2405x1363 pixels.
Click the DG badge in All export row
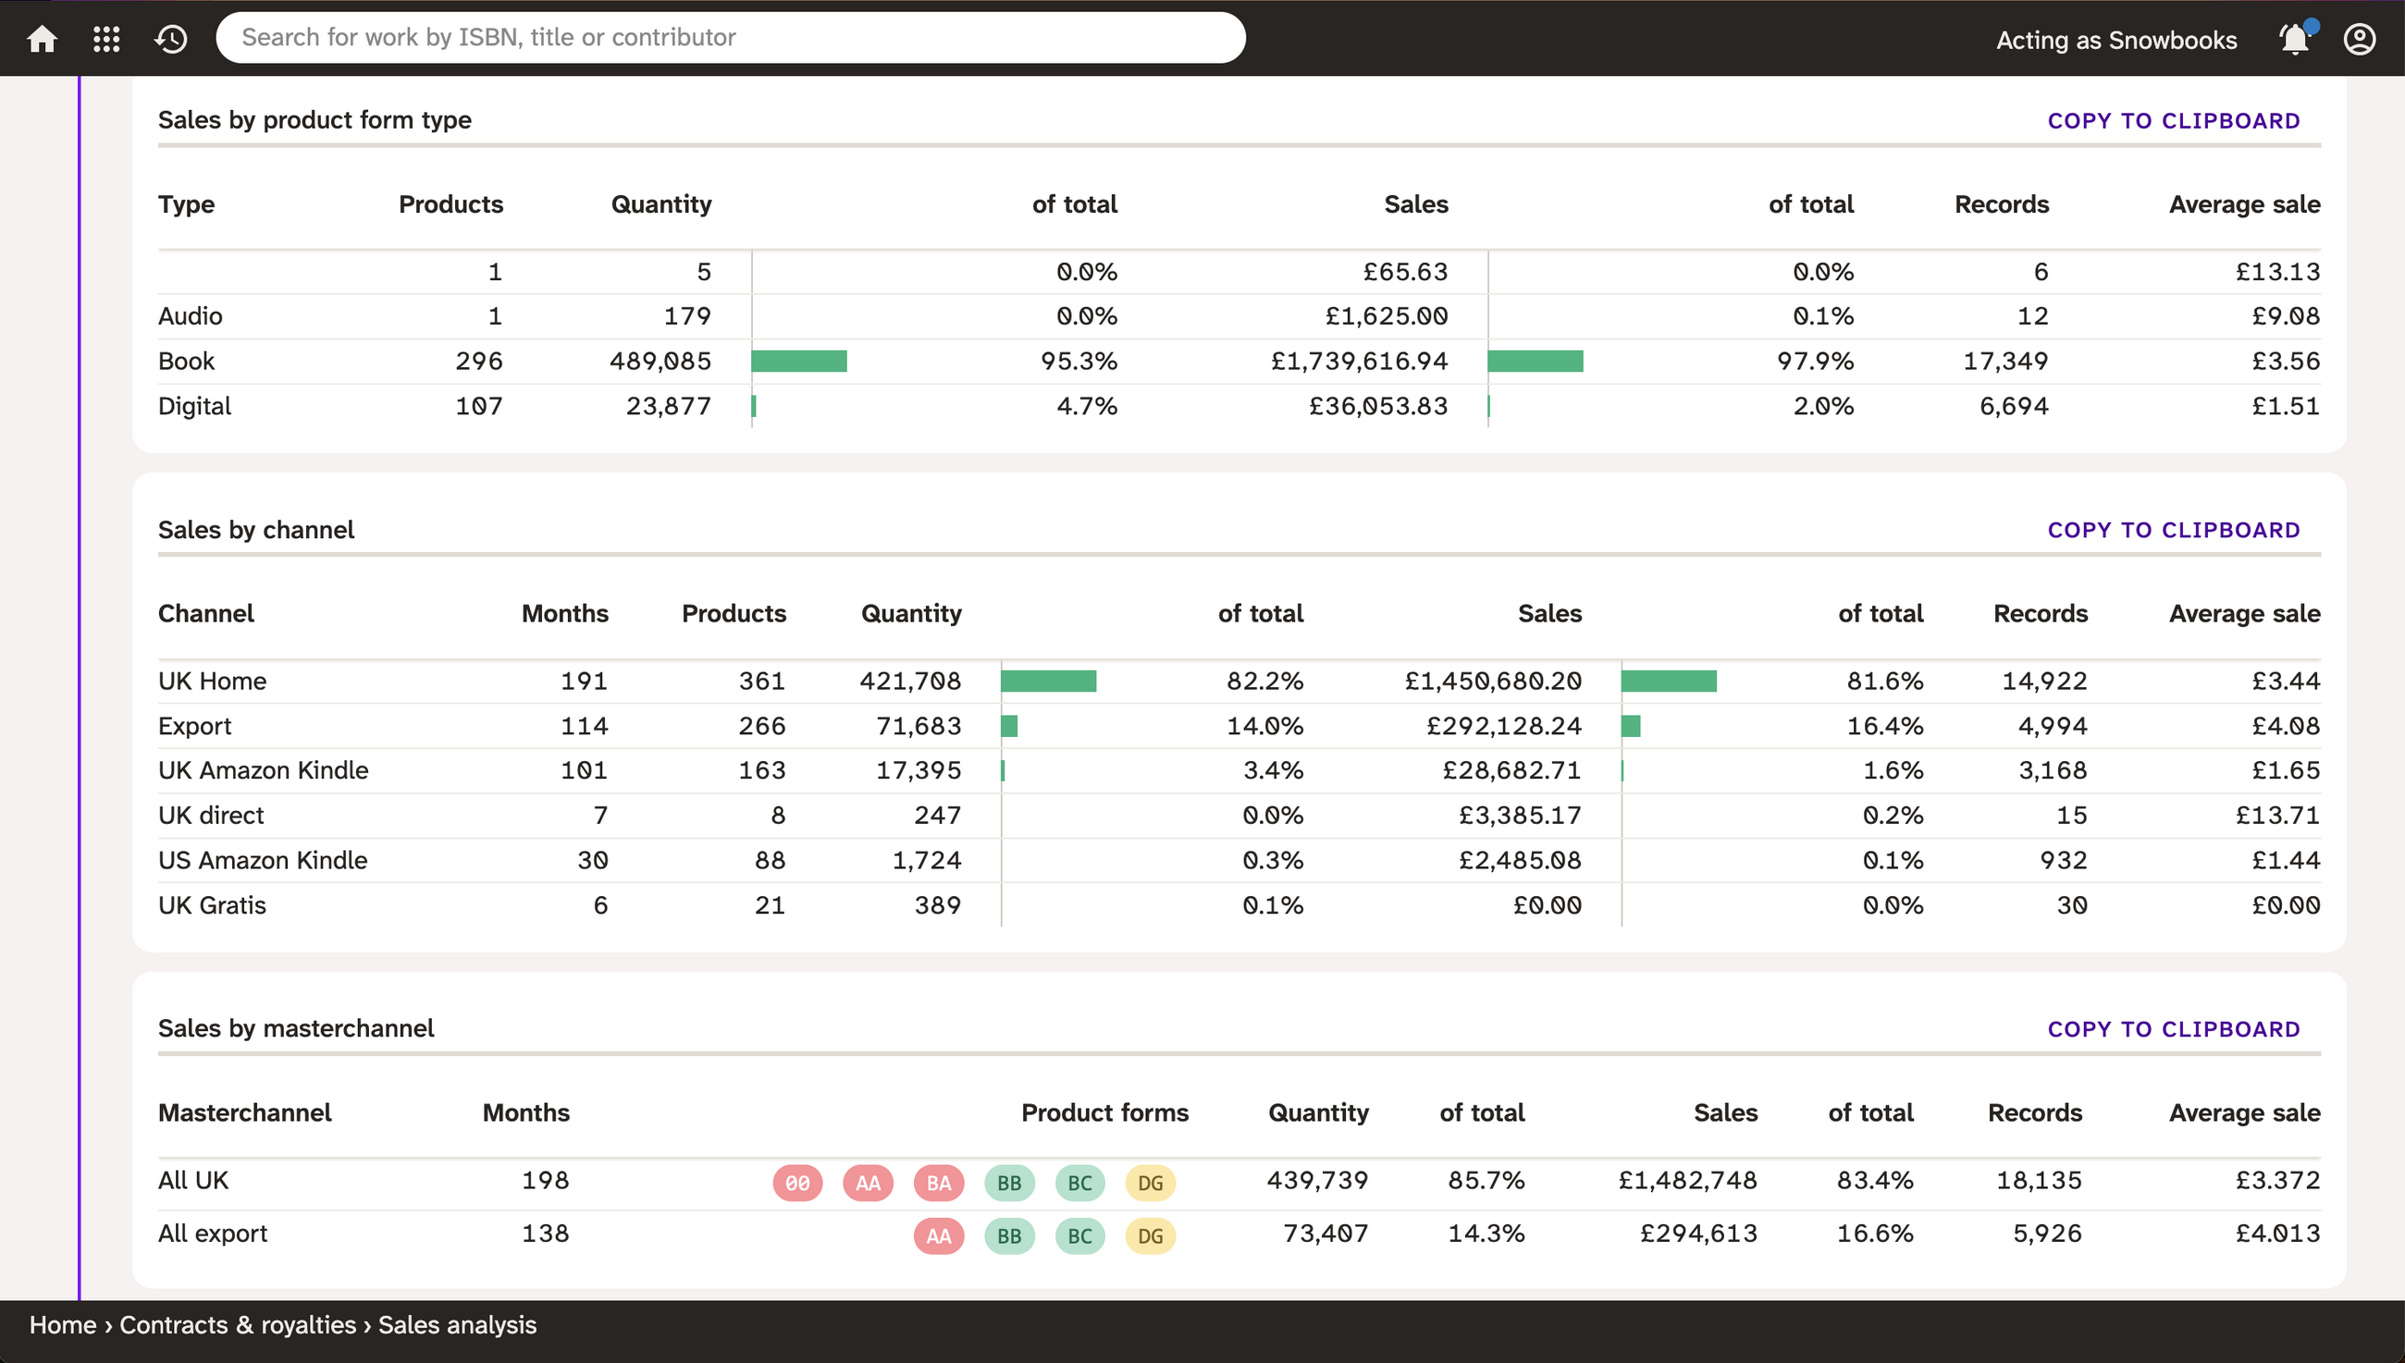(1150, 1235)
